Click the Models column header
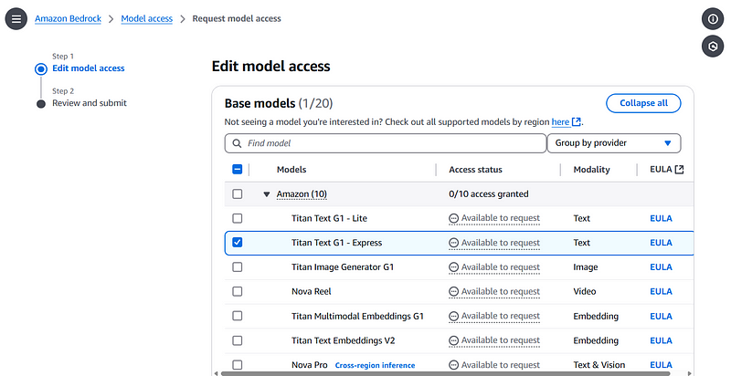Image resolution: width=731 pixels, height=376 pixels. coord(291,170)
